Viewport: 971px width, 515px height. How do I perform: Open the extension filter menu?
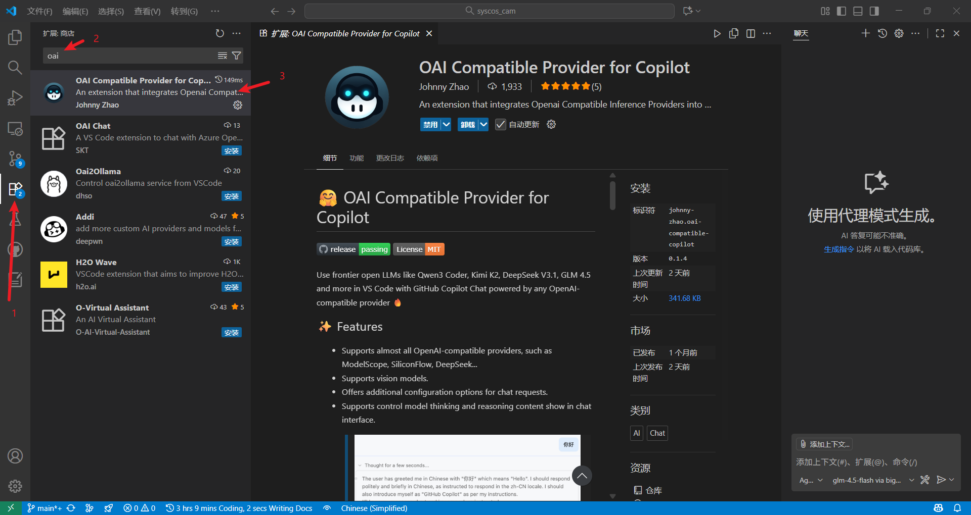pos(237,56)
